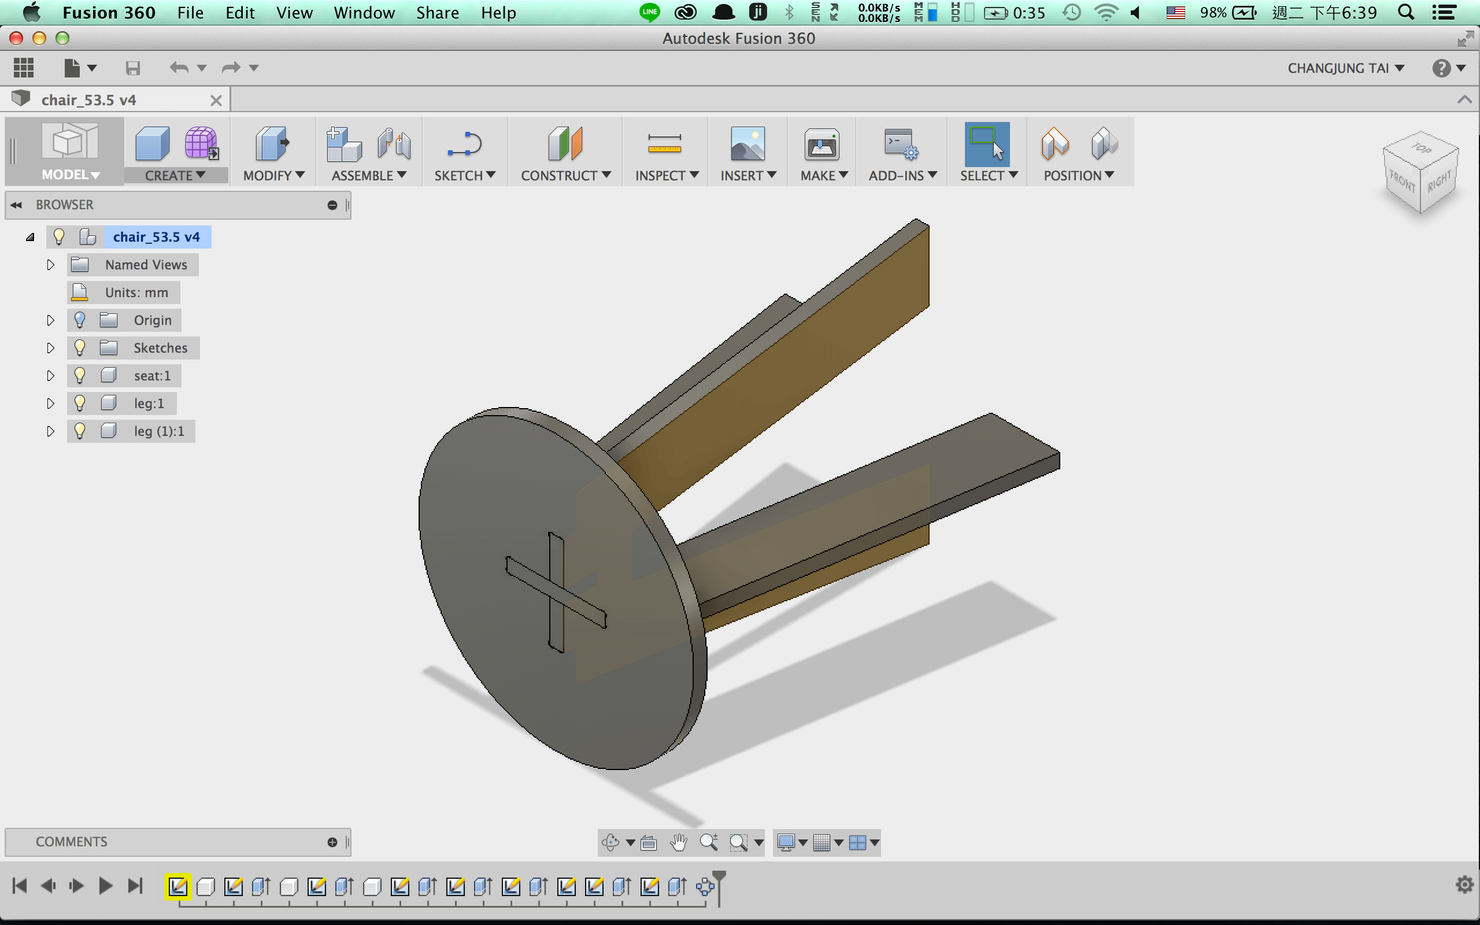Open macOS Spotlight search
The width and height of the screenshot is (1480, 925).
pyautogui.click(x=1406, y=12)
